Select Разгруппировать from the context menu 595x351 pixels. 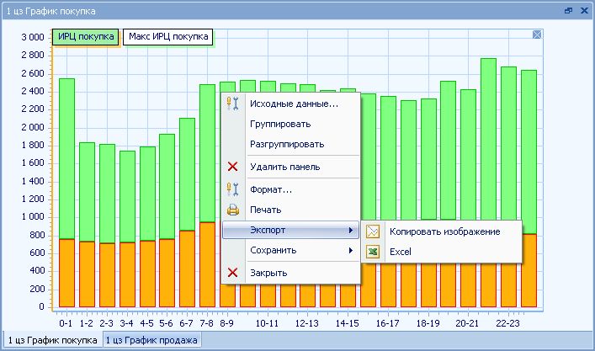pos(286,144)
